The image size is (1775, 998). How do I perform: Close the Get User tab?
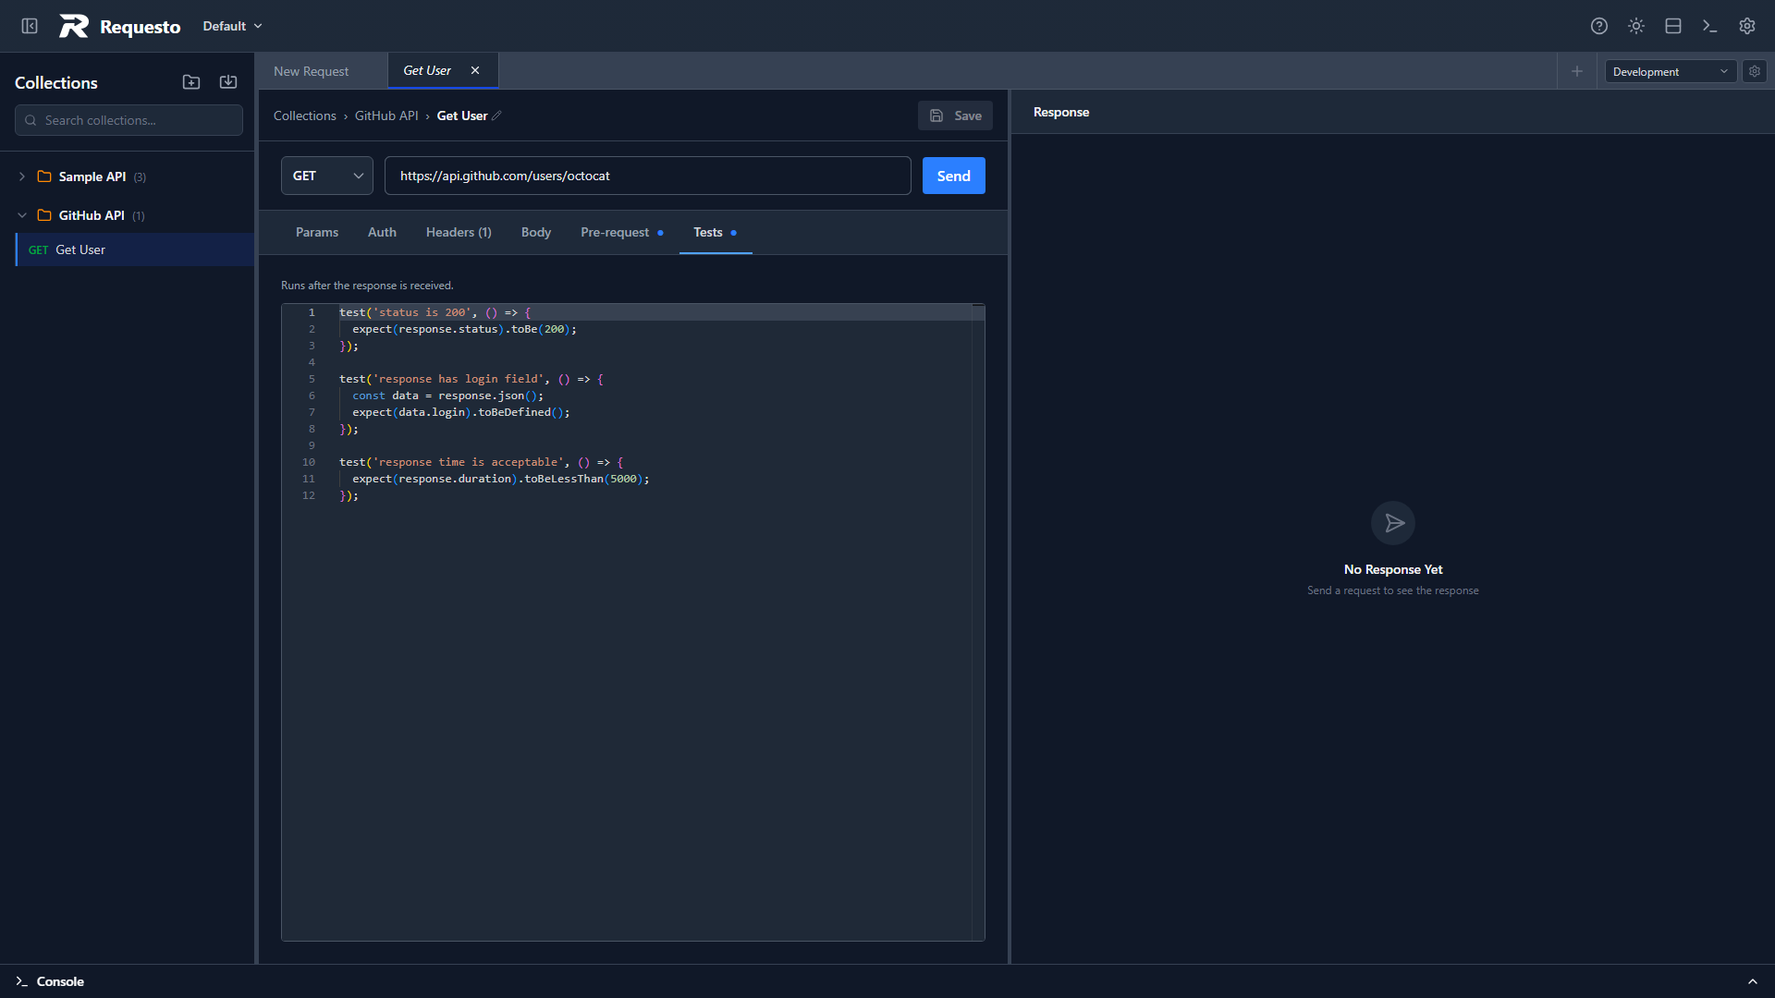click(x=475, y=70)
